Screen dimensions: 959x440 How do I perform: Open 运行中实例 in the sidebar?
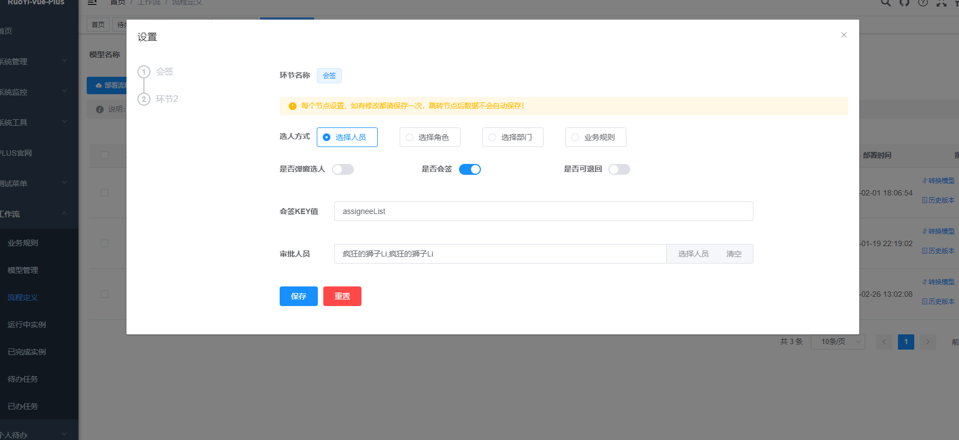(x=27, y=325)
